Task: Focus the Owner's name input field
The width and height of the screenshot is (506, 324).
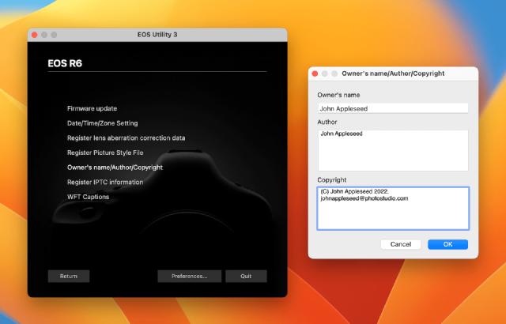Action: tap(393, 108)
